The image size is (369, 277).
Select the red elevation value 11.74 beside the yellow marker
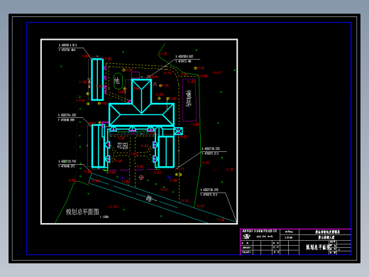click(200, 68)
